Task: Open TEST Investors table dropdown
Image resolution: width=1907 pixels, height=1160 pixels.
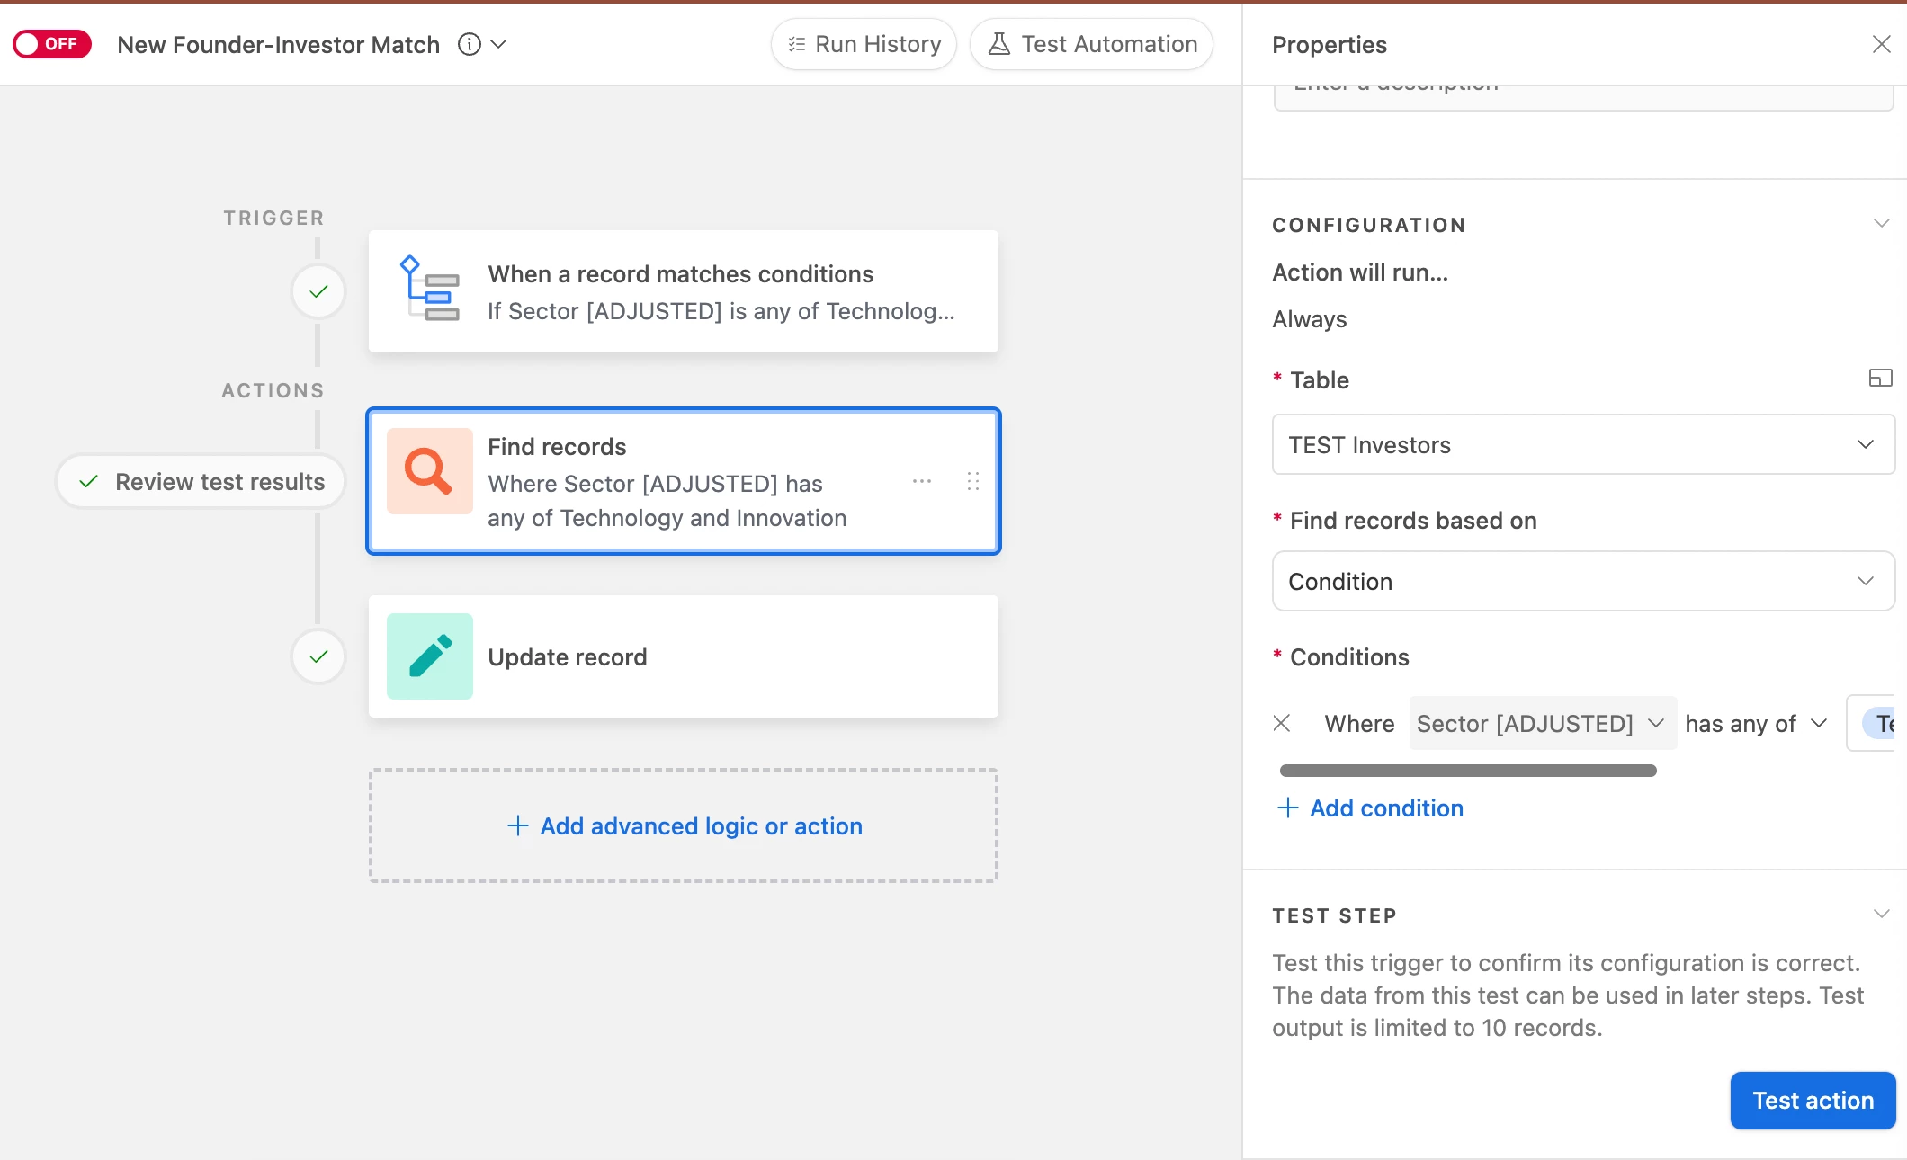Action: 1583,444
